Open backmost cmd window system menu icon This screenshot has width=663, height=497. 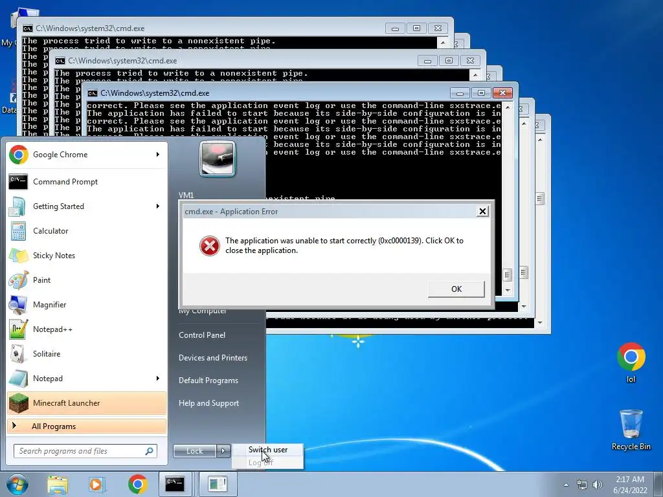click(28, 28)
